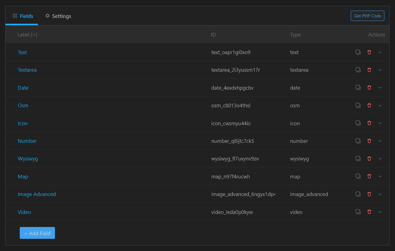Expand the Text field settings chevron
The image size is (395, 251).
pos(380,52)
